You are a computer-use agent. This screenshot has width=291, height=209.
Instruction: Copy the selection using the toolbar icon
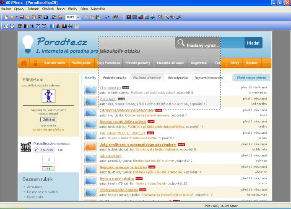(92, 17)
